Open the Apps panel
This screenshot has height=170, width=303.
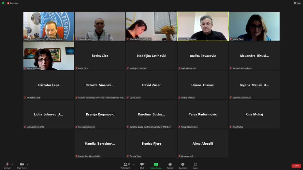[x=195, y=165]
